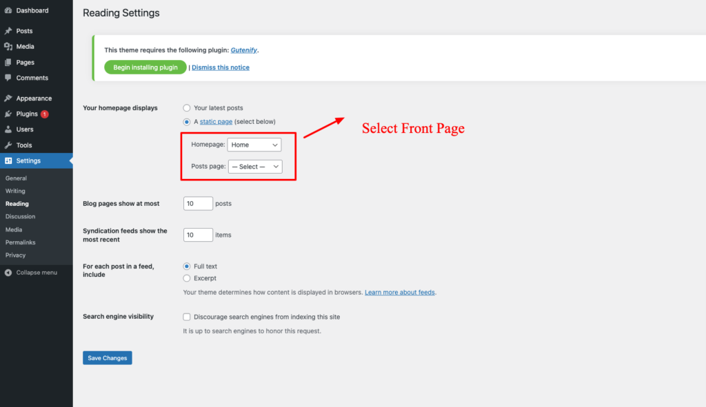Click the Users person icon
Screen dimensions: 706x407
pos(8,129)
